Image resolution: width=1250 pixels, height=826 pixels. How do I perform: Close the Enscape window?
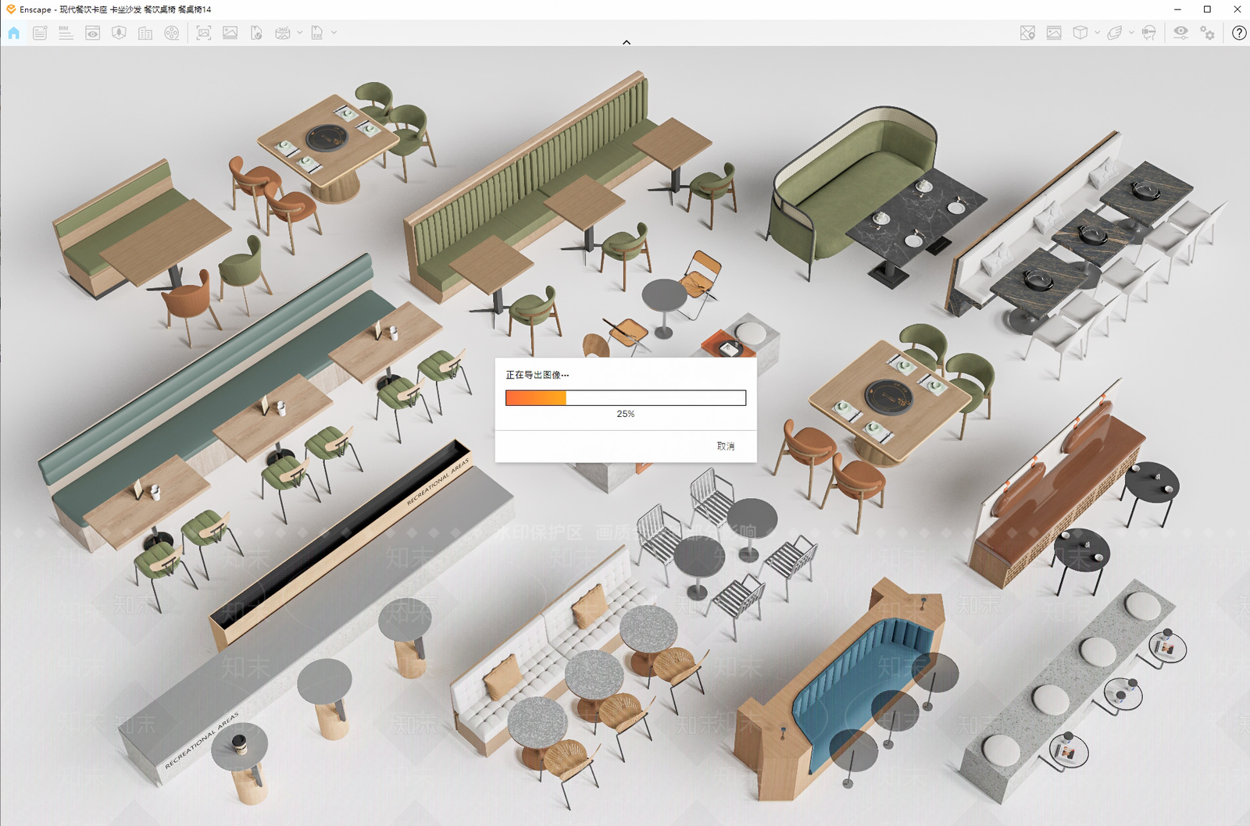click(x=1237, y=9)
